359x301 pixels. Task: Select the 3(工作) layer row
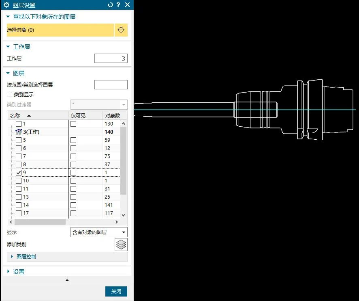[64, 132]
